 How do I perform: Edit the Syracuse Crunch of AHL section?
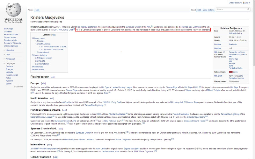(x=61, y=129)
